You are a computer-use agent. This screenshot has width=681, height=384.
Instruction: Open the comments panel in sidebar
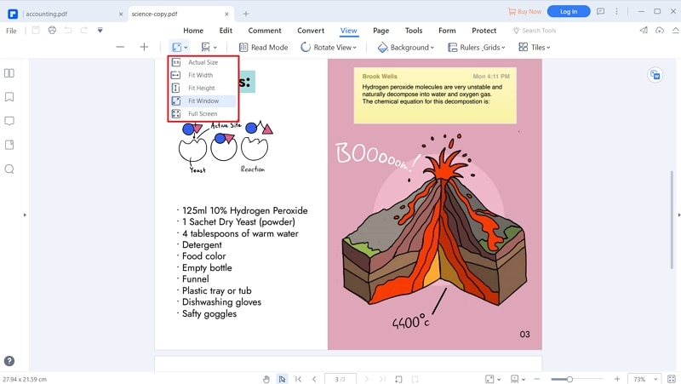9,121
